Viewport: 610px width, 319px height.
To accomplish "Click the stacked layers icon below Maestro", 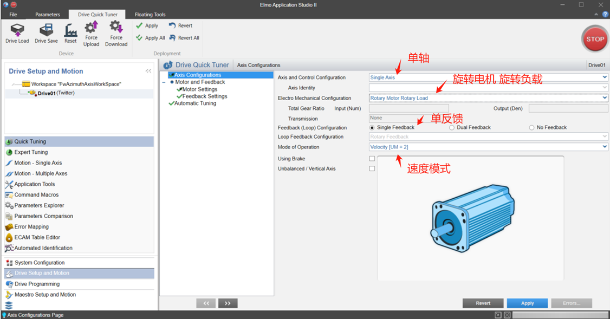I will [x=9, y=305].
